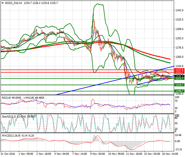Viewport: 185px width, 157px height.
Task: Click the 1195.0 price axis value
Action: (179, 94)
